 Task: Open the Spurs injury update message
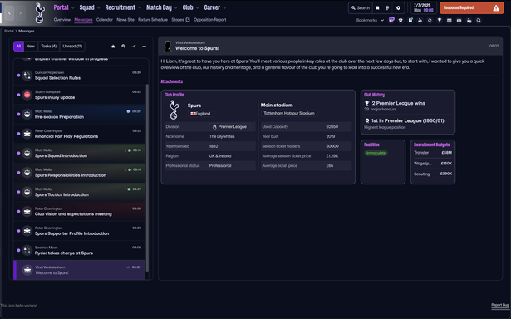coord(79,95)
